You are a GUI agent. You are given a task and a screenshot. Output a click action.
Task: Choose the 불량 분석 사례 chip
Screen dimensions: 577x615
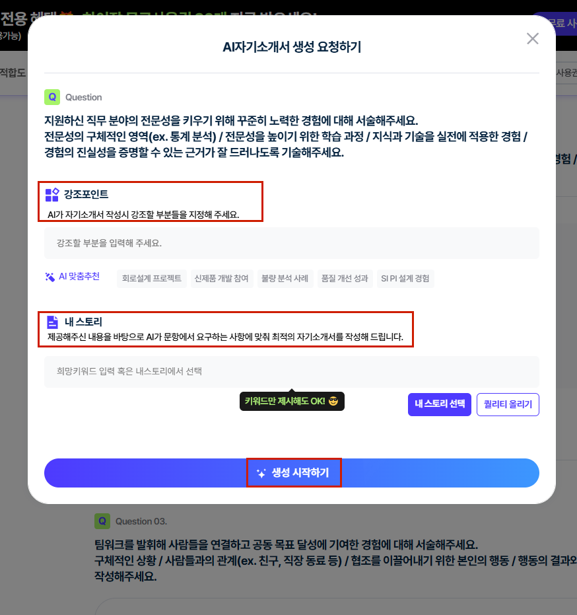click(x=285, y=279)
